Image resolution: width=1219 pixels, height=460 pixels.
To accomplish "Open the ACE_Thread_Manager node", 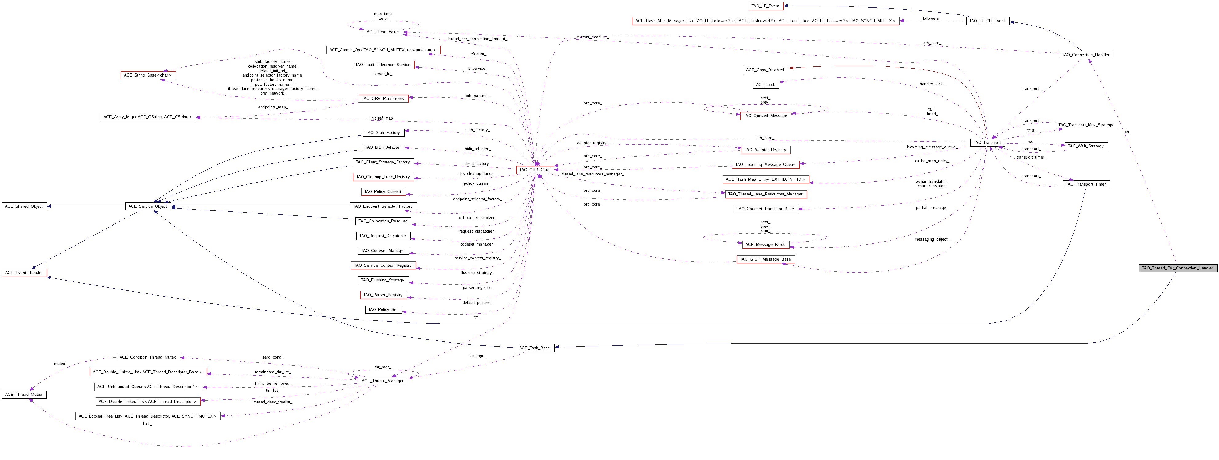I will click(382, 381).
